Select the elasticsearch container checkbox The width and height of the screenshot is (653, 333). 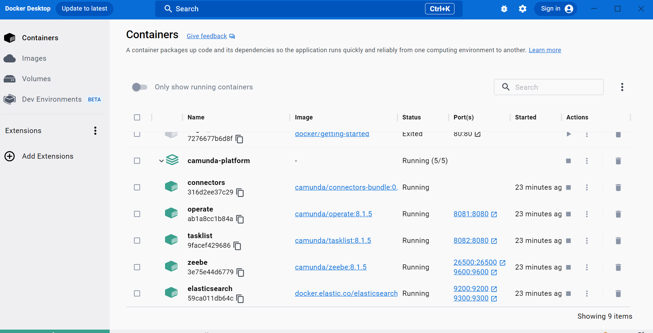[x=137, y=293]
